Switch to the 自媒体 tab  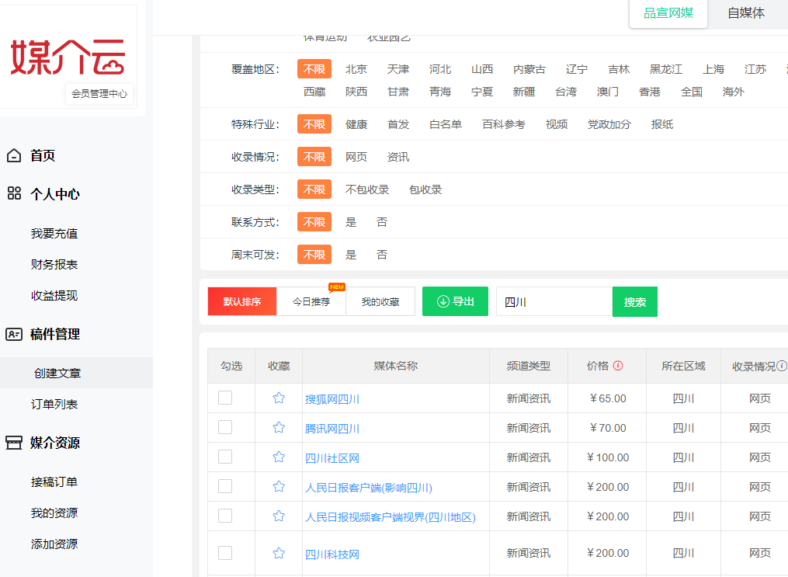point(746,13)
